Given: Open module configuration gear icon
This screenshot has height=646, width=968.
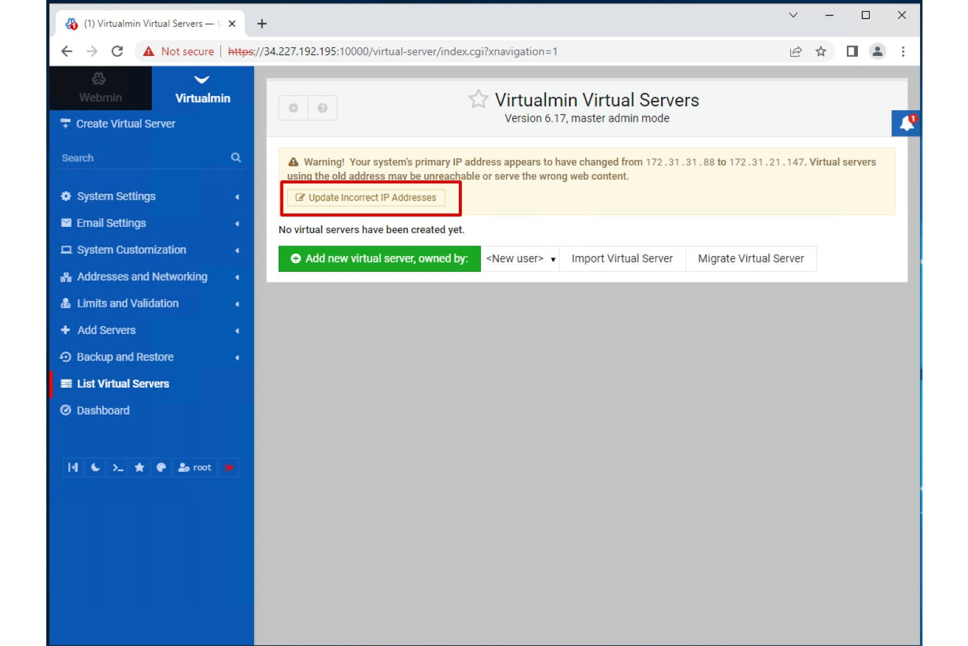Looking at the screenshot, I should [293, 108].
